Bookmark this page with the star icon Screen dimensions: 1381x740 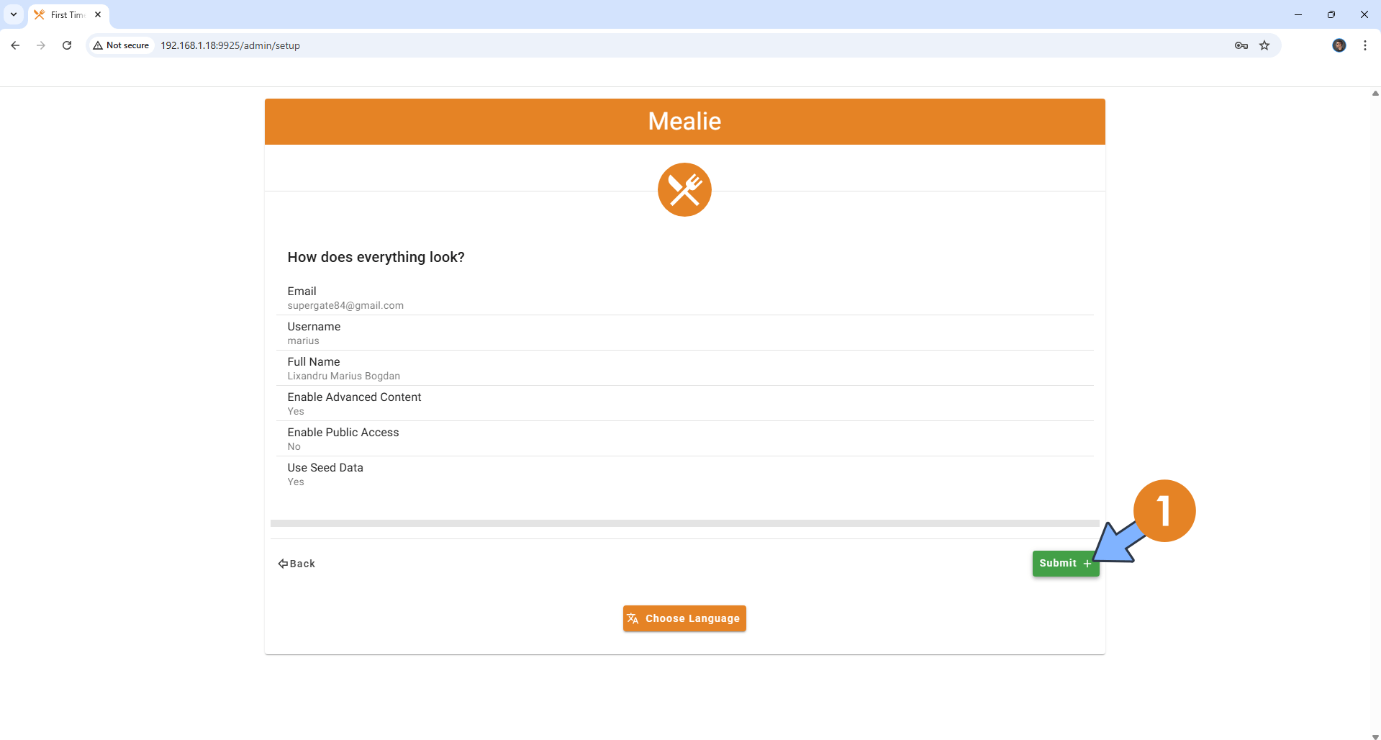tap(1264, 45)
